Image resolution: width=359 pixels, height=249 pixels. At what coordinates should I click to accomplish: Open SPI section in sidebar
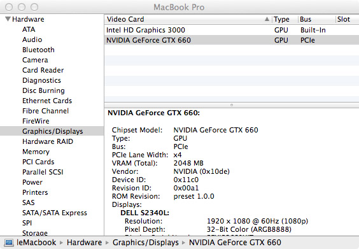27,223
